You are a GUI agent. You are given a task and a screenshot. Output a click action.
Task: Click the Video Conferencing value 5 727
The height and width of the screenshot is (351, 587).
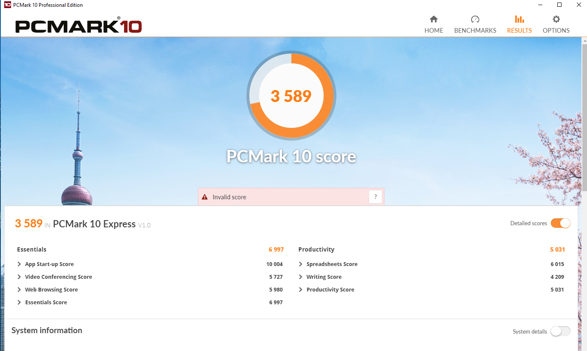point(276,277)
